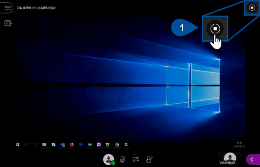This screenshot has height=167, width=260.
Task: Click the search magnifier in the shared taskbar
Action: tap(26, 144)
